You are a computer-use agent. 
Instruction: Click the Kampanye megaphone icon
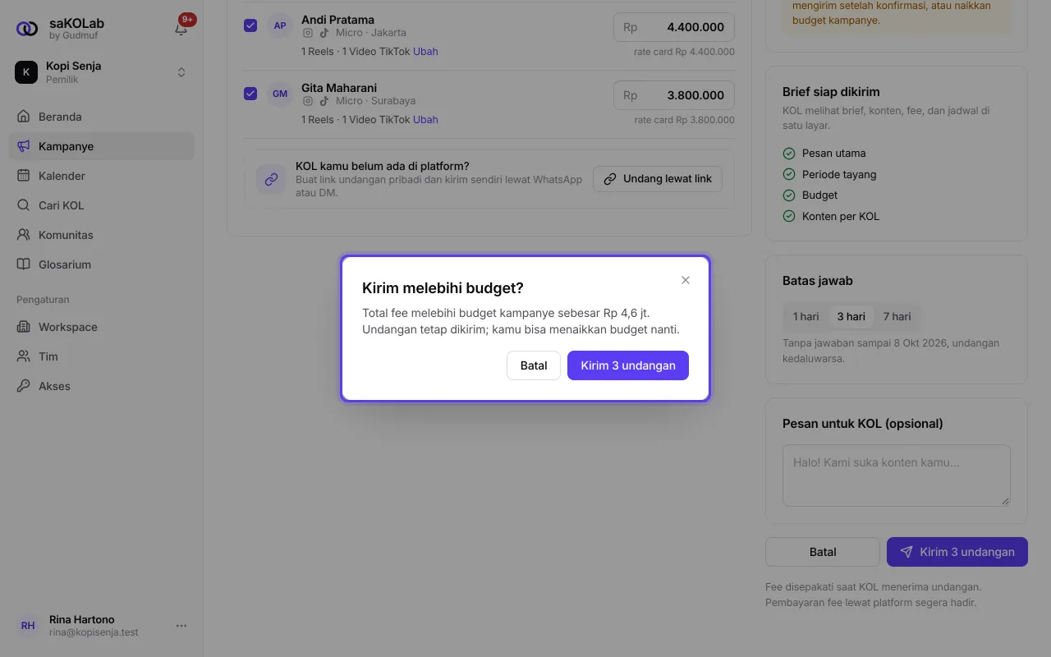coord(24,146)
